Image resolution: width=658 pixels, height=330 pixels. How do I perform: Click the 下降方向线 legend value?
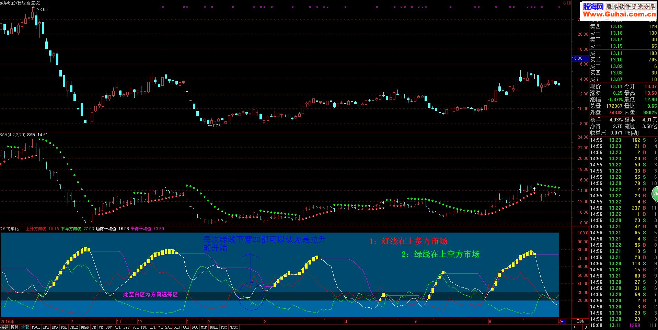pos(77,229)
